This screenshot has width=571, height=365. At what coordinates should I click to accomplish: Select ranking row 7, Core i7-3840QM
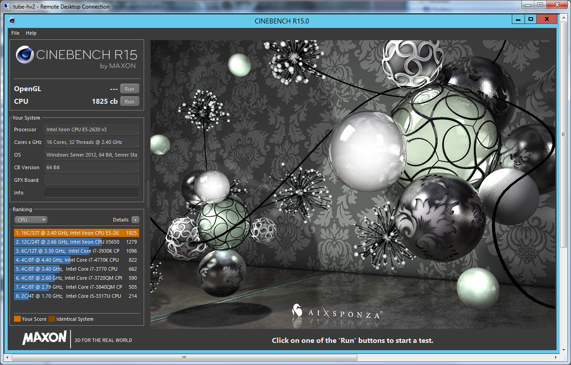(76, 287)
